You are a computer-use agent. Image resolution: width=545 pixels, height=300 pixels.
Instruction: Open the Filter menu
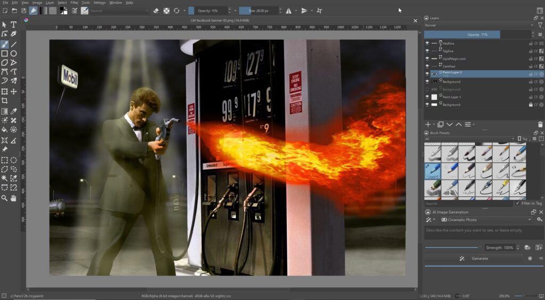pos(74,3)
